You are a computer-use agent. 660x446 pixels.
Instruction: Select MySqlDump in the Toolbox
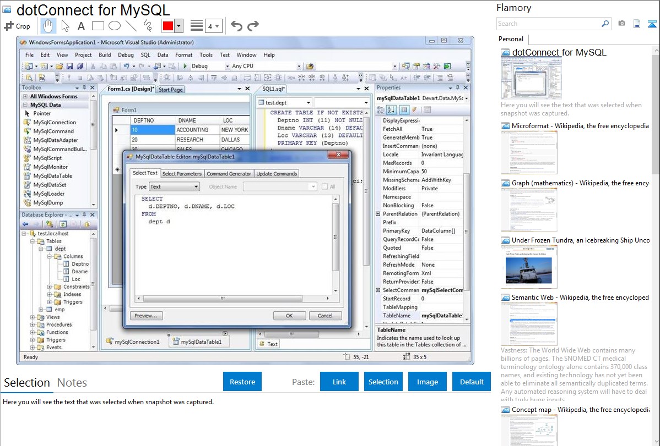[48, 202]
